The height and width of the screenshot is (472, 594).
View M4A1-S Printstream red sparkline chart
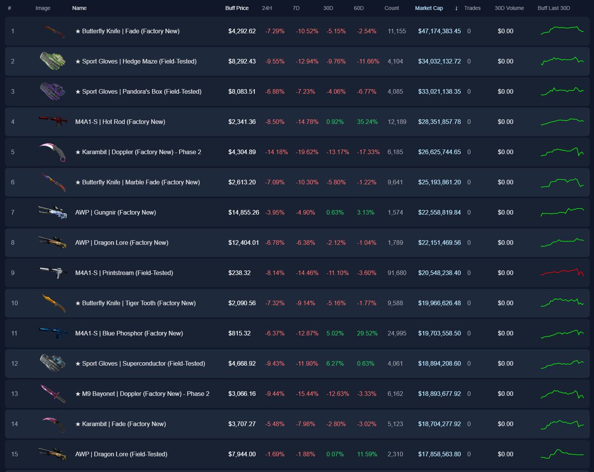pos(562,272)
